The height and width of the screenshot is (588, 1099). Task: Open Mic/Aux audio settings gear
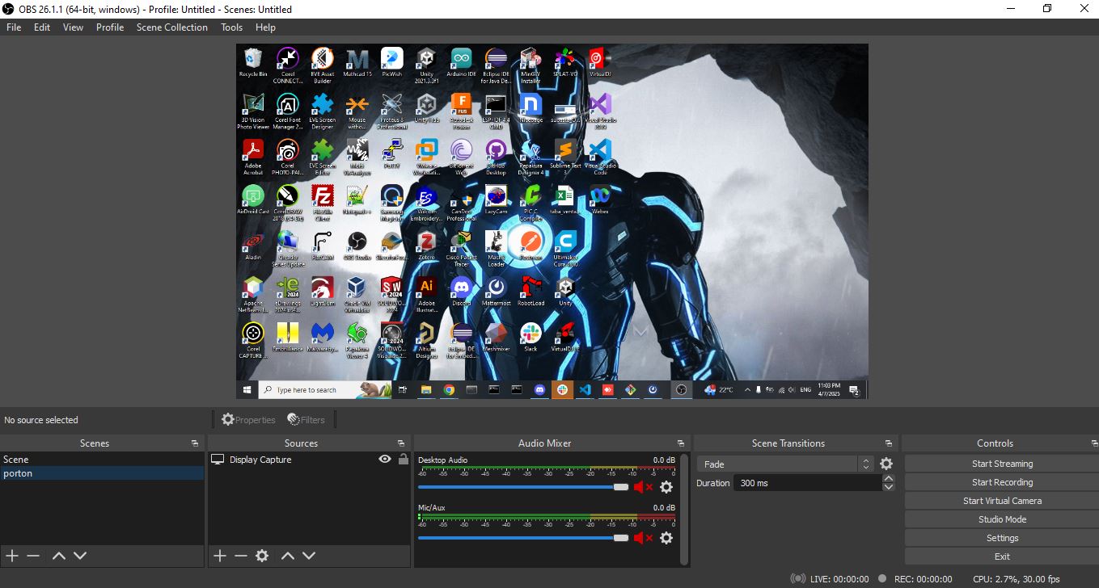666,538
